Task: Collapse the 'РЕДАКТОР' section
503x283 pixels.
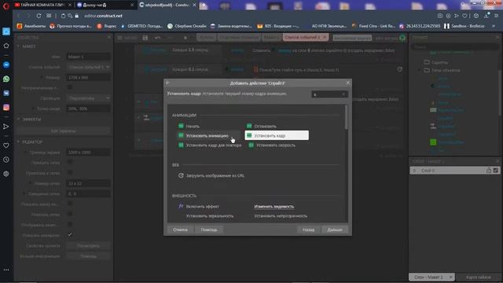Action: point(19,141)
